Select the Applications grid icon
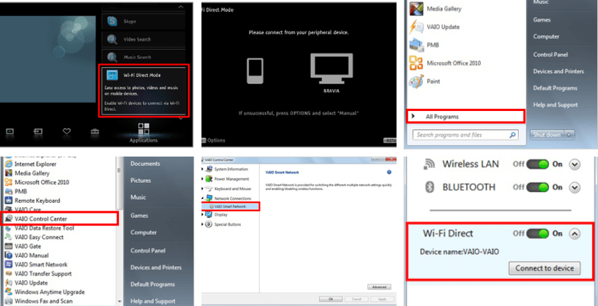This screenshot has height=306, width=598. [144, 129]
